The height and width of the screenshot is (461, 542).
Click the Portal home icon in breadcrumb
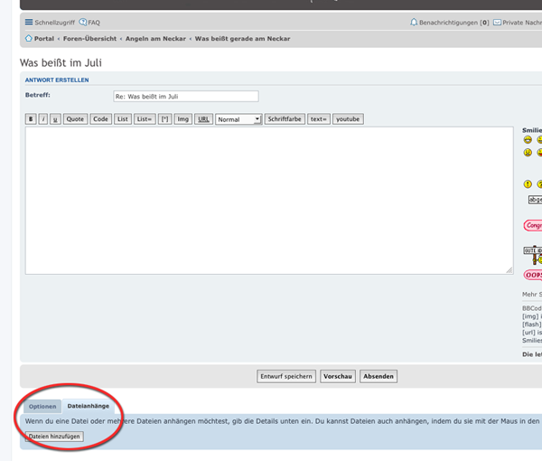coord(29,38)
